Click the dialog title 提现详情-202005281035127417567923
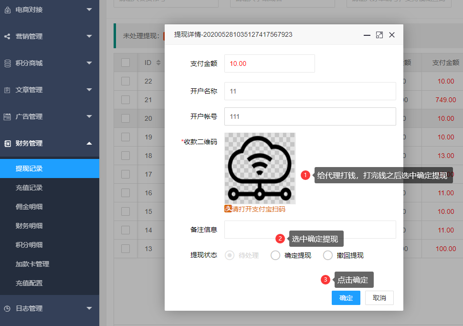Image resolution: width=463 pixels, height=326 pixels. (233, 34)
